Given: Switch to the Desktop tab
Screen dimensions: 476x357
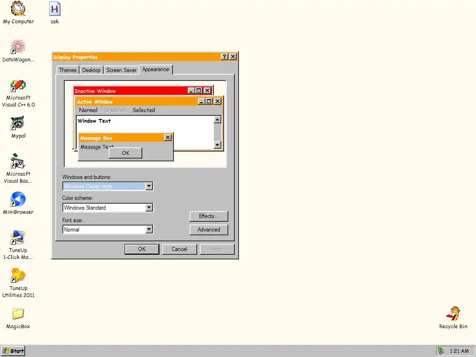Looking at the screenshot, I should [x=92, y=70].
